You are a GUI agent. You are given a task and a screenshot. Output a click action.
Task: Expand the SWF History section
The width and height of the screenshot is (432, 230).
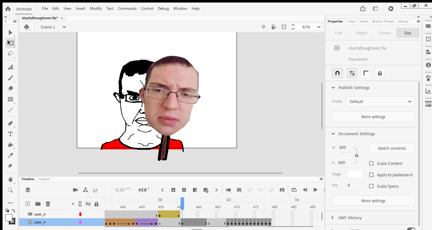point(333,218)
